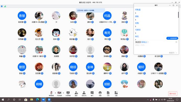The image size is (181, 102).
Task: Grab the chat panel scrollbar thumb
Action: (x=178, y=15)
